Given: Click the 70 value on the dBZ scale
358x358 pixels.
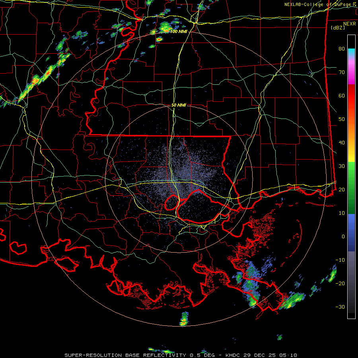Looking at the screenshot, I should point(342,72).
